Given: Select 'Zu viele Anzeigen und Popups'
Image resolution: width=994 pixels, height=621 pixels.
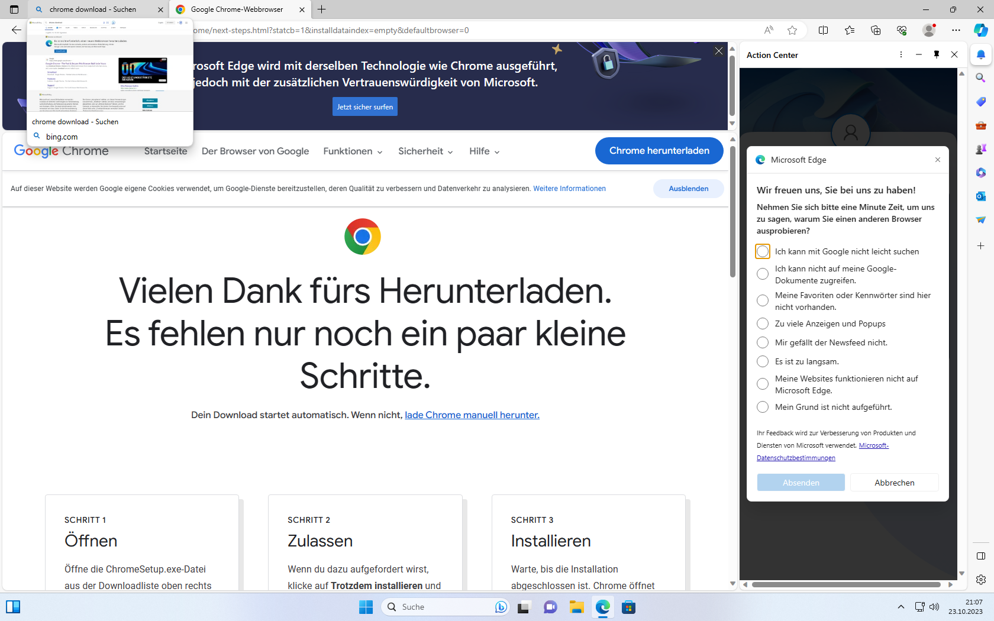Looking at the screenshot, I should 763,324.
